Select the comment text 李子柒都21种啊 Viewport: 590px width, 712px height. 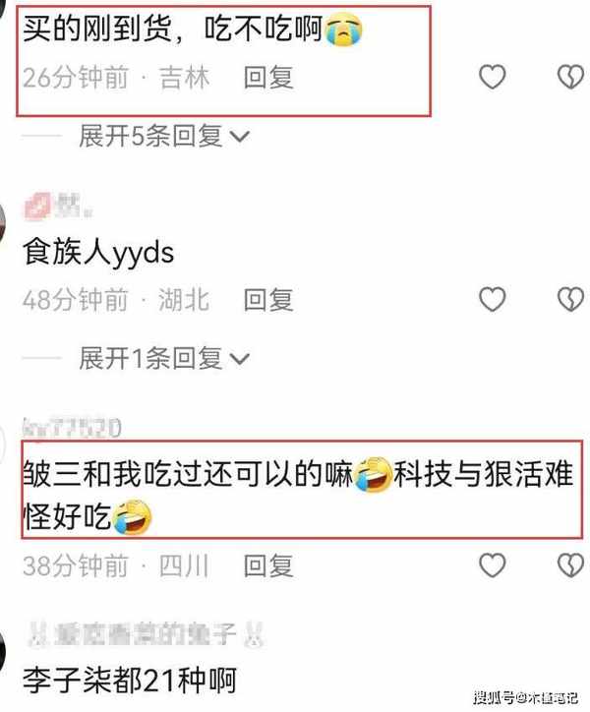[130, 681]
